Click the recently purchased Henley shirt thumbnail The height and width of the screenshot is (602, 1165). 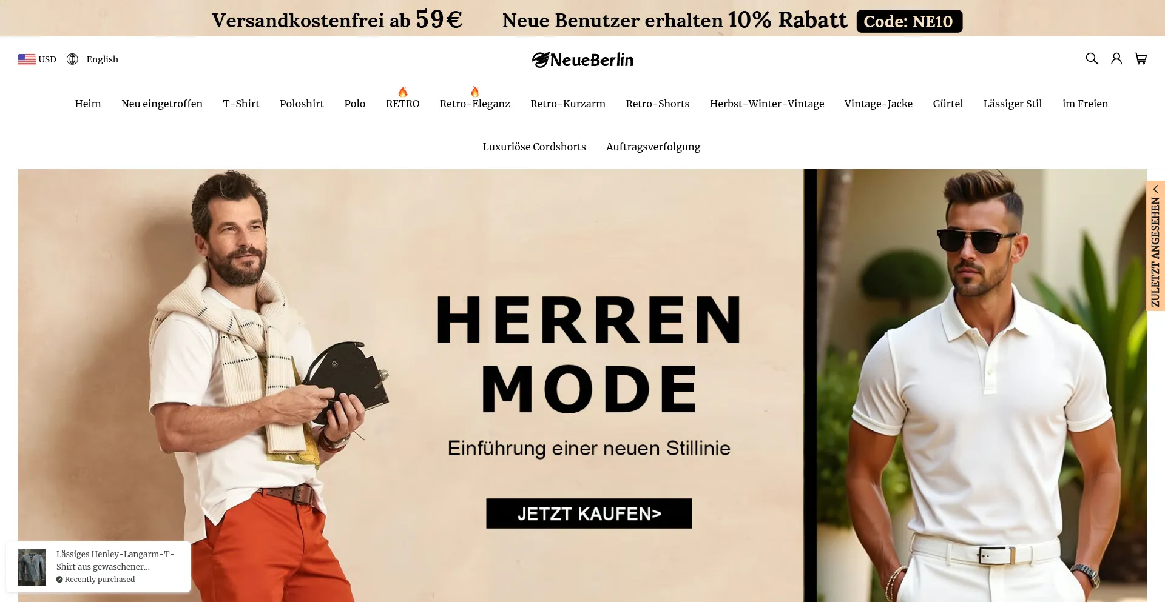(x=32, y=567)
